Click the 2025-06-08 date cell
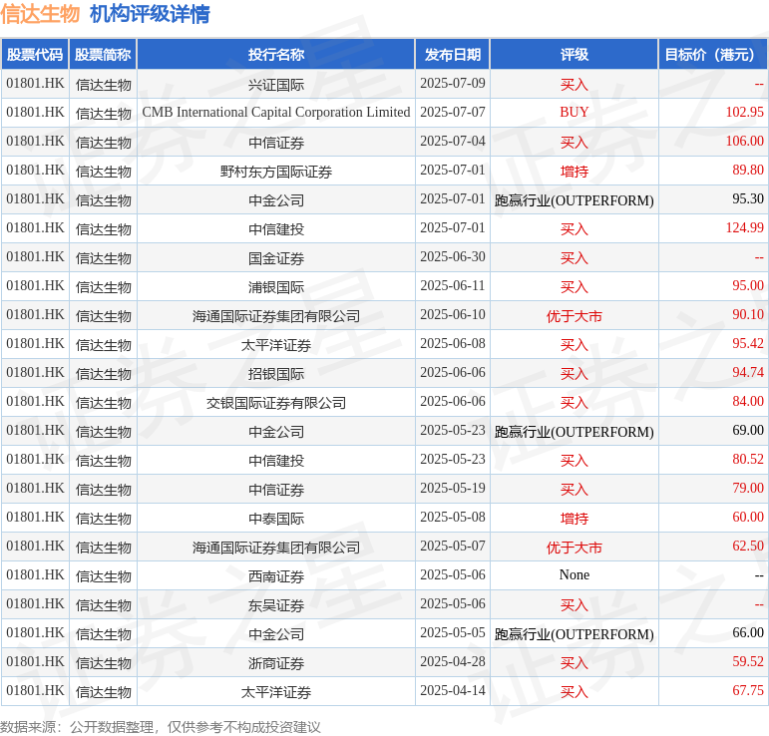This screenshot has width=769, height=736. tap(453, 344)
